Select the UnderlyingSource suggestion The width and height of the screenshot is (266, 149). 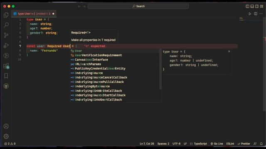coord(115,73)
